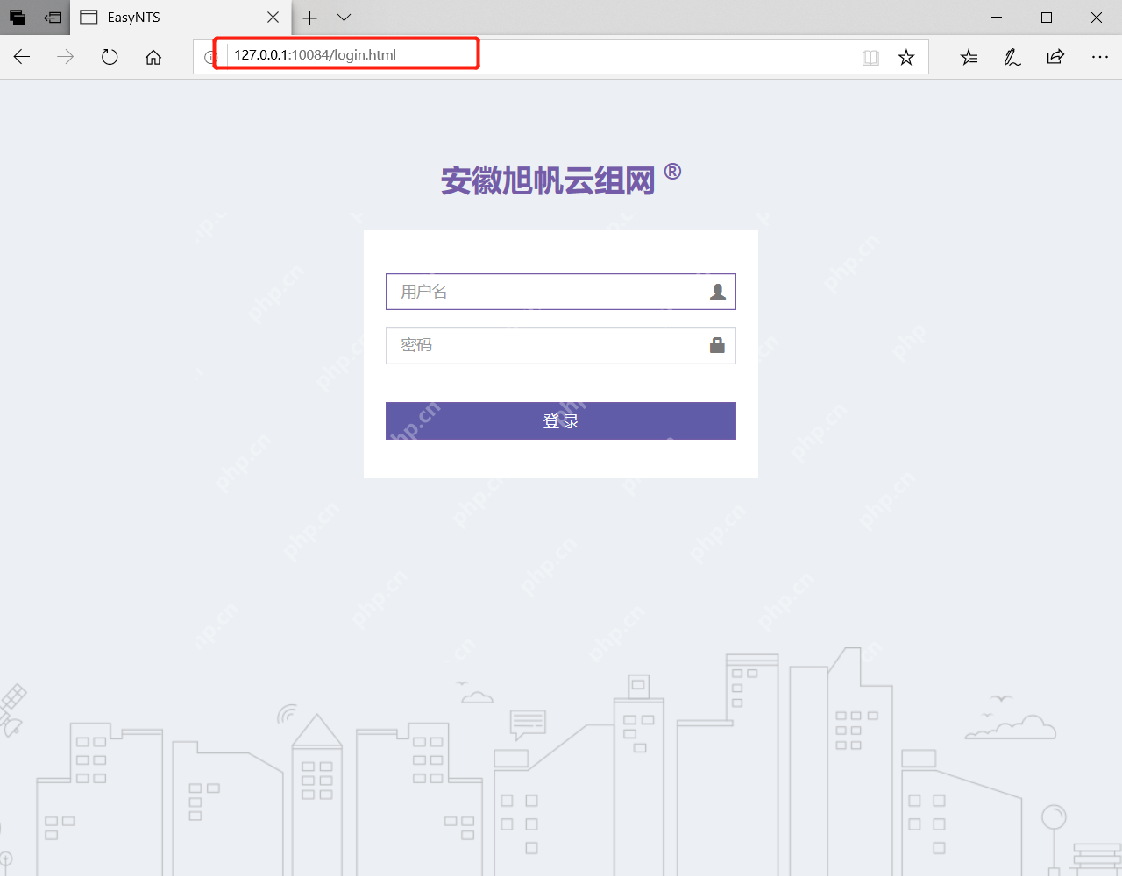This screenshot has height=876, width=1122.
Task: Click the site information icon in address bar
Action: (x=210, y=56)
